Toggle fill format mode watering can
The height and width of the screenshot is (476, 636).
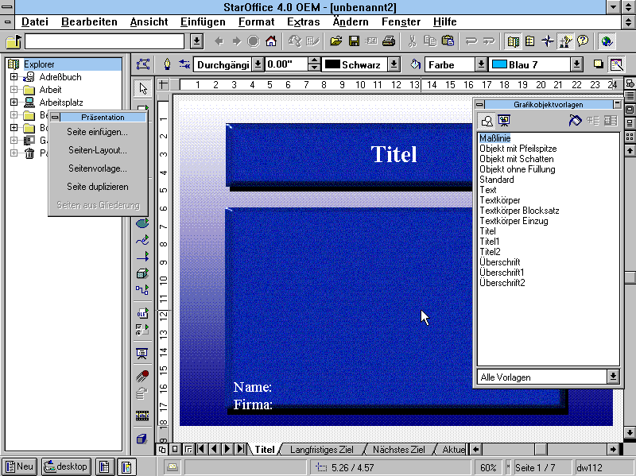tap(575, 121)
